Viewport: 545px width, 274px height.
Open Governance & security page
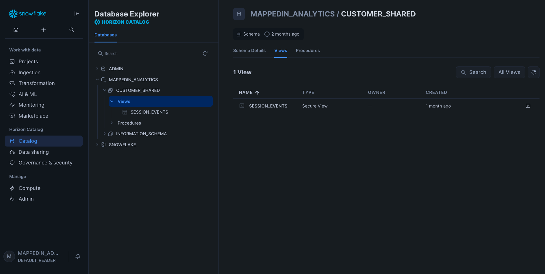[x=44, y=163]
